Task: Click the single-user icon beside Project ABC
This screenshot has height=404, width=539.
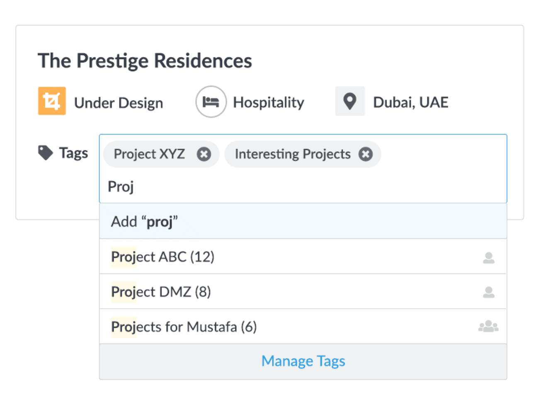Action: click(x=489, y=258)
